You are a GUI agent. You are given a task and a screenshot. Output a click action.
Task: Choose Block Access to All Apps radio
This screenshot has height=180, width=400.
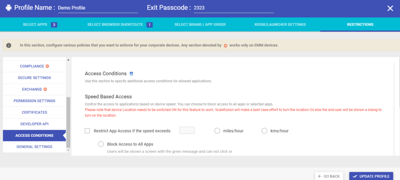[101, 144]
